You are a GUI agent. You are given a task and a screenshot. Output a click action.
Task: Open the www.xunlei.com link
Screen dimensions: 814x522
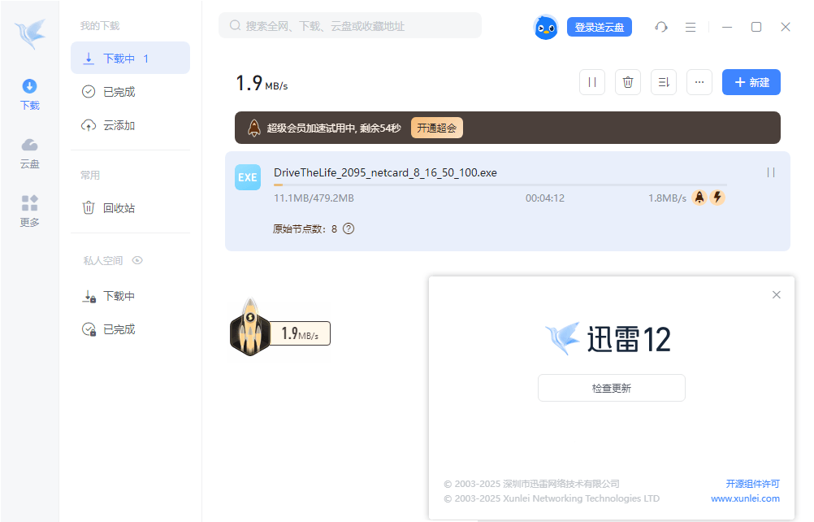(745, 498)
